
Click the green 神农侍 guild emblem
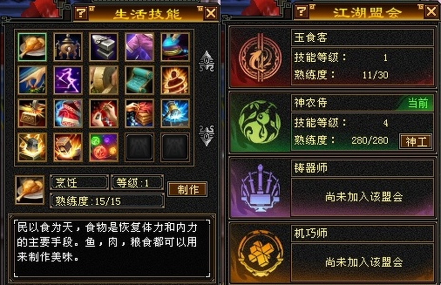pos(259,122)
